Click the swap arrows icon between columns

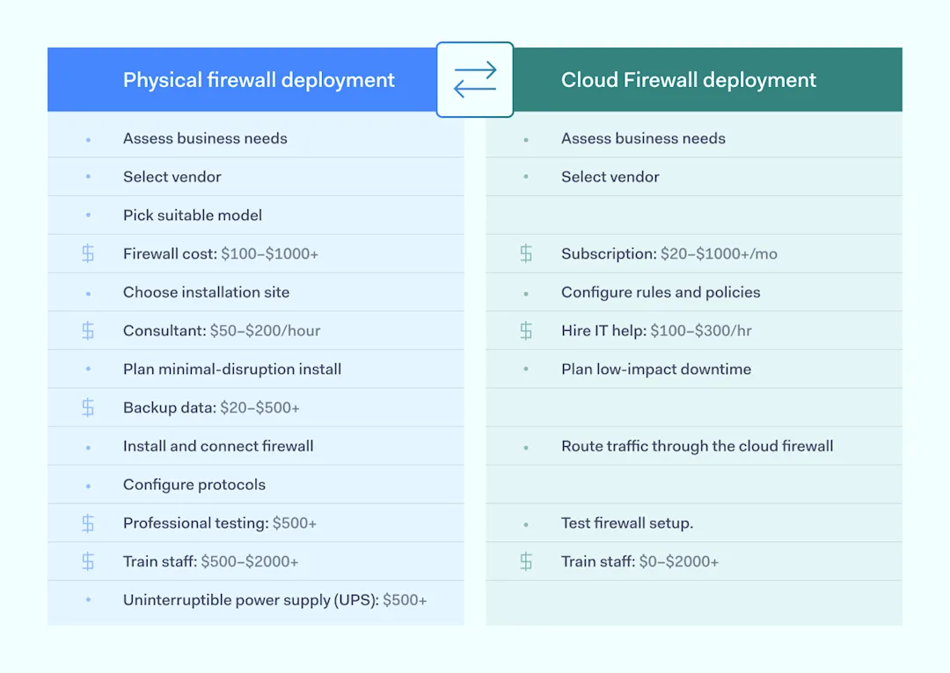474,79
